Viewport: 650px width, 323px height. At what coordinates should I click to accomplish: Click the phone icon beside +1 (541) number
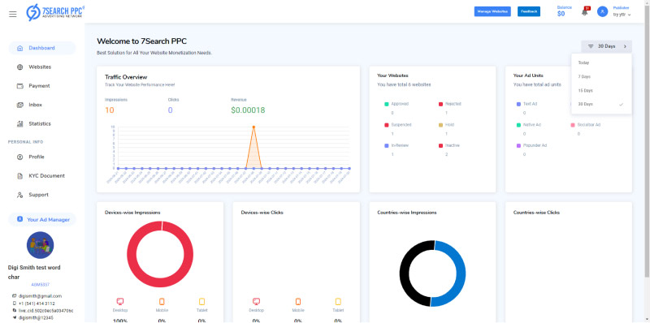[15, 304]
